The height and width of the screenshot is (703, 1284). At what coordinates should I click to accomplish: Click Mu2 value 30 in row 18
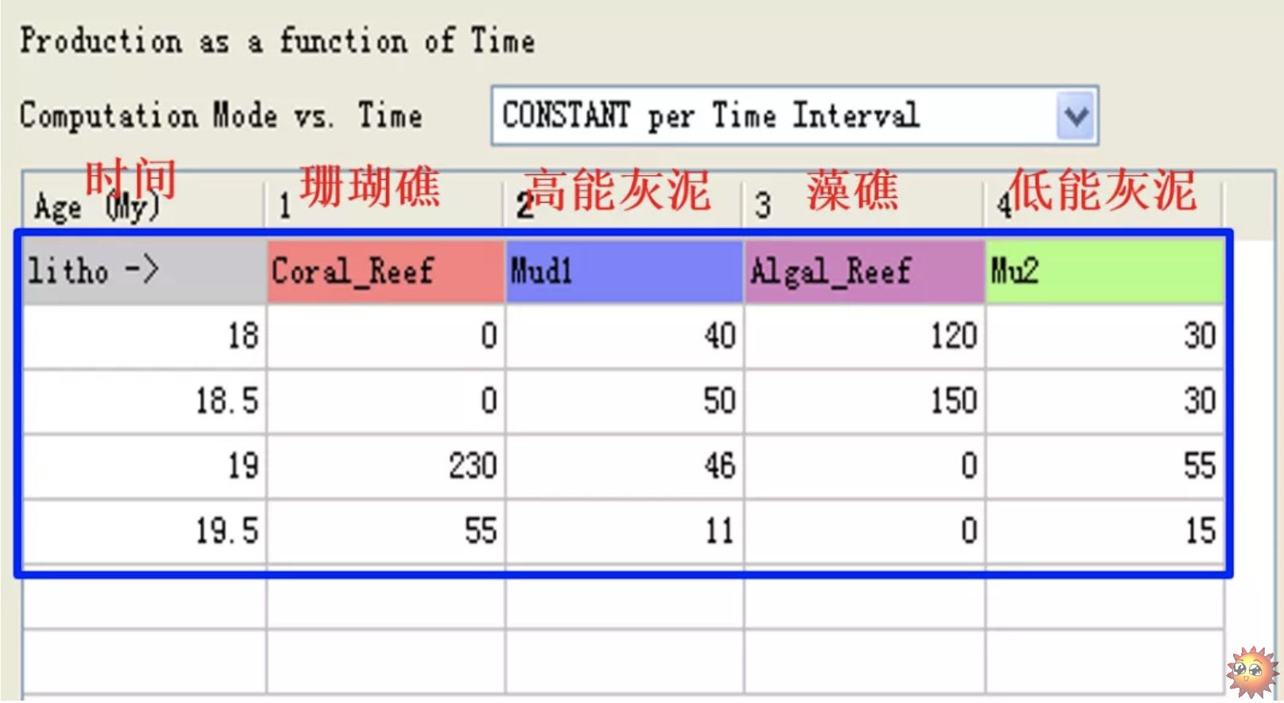coord(1105,336)
